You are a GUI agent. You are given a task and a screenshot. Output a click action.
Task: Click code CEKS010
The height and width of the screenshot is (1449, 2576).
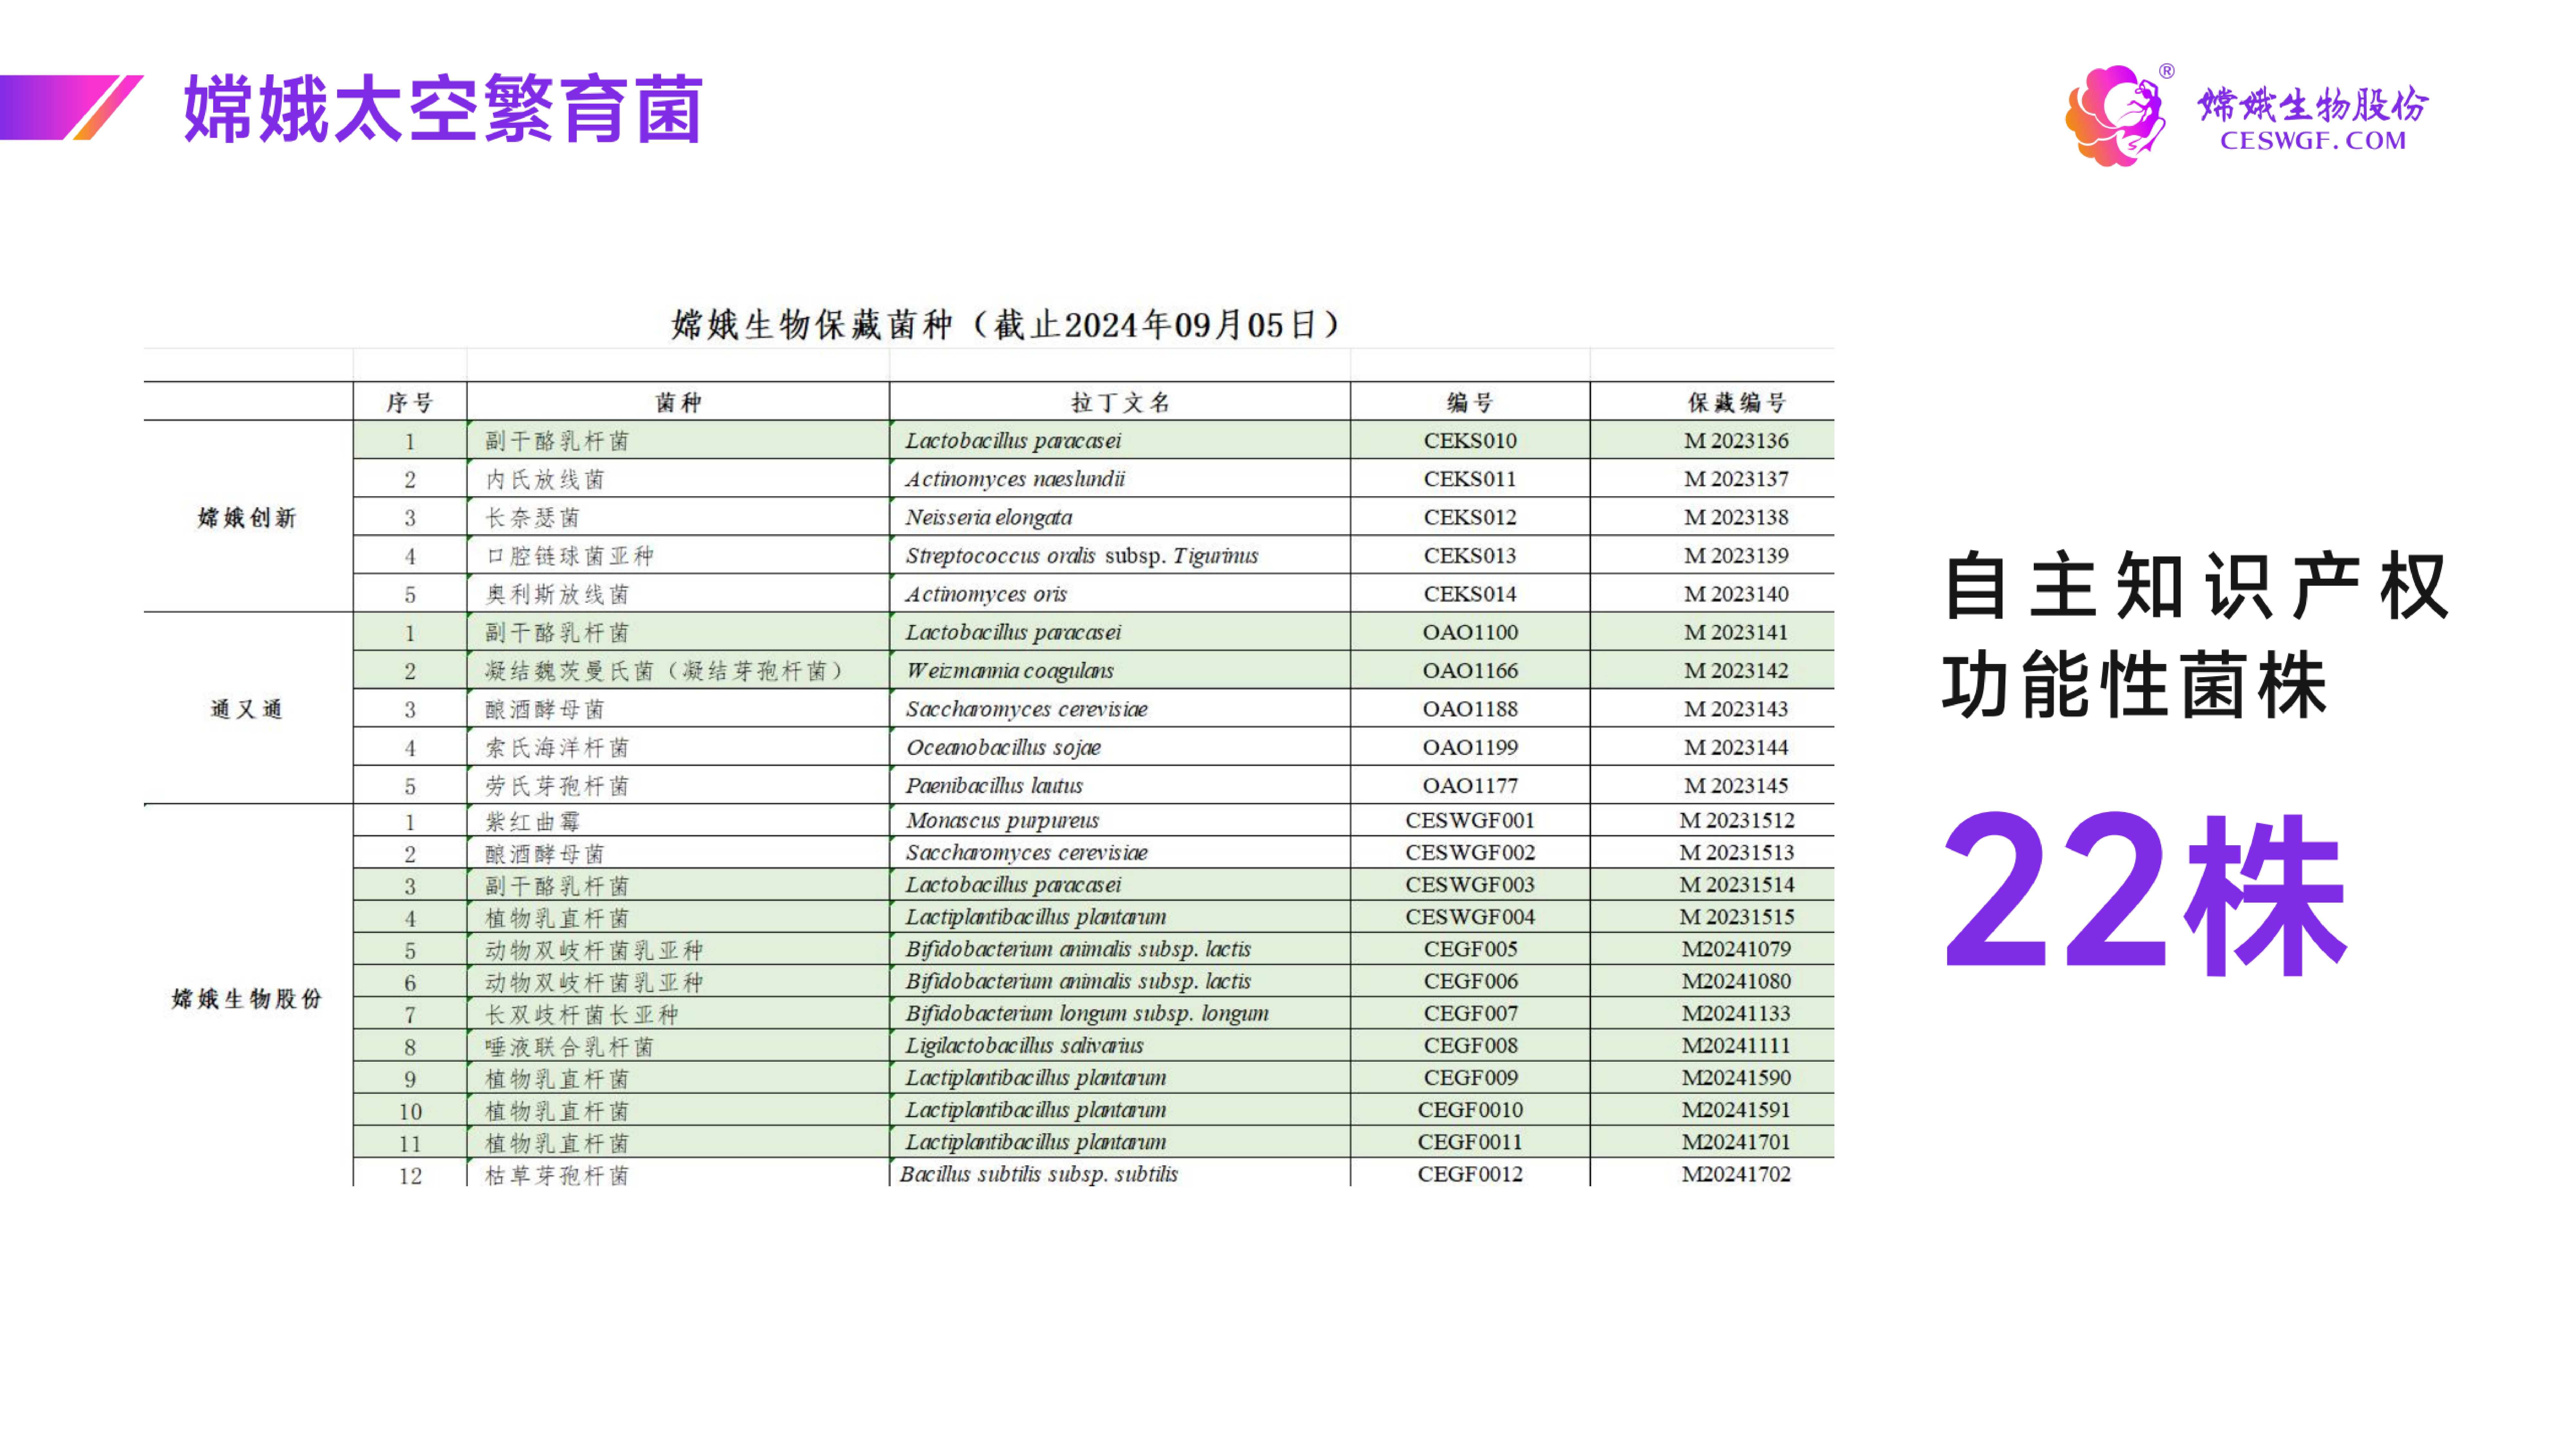(x=1470, y=441)
